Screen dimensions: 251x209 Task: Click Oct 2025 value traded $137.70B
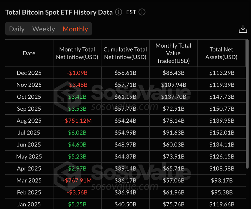tap(174, 97)
